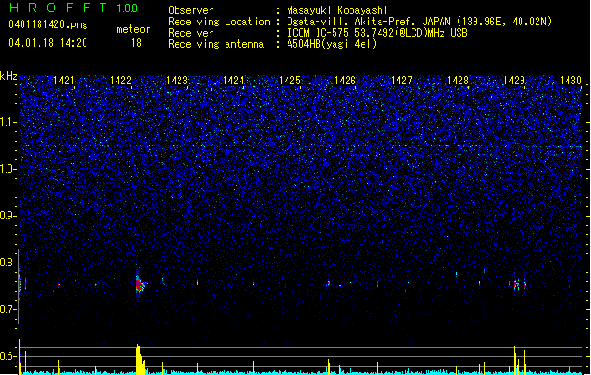Click the 1429 time marker
The image size is (591, 375).
[514, 81]
